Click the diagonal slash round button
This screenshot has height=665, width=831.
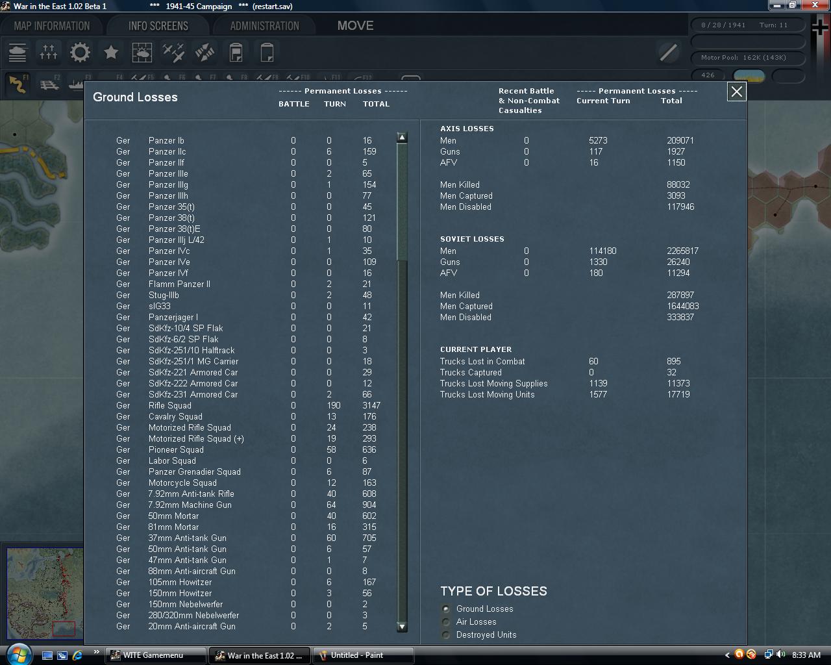click(x=668, y=52)
